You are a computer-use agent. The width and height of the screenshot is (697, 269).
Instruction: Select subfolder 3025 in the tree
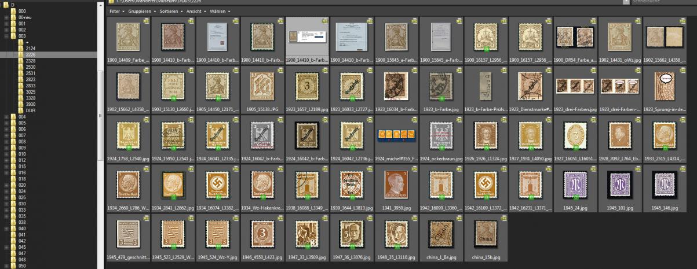(27, 91)
